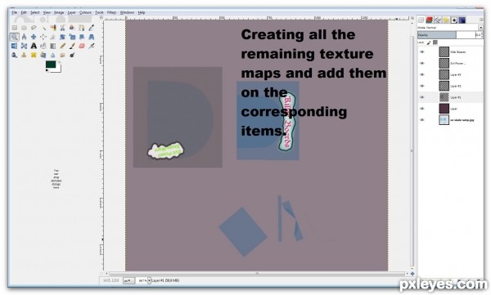Select the Clone stamp tool

click(x=24, y=55)
